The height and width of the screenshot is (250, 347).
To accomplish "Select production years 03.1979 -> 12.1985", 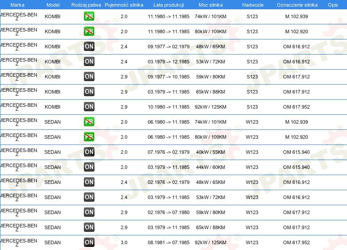I will (169, 62).
